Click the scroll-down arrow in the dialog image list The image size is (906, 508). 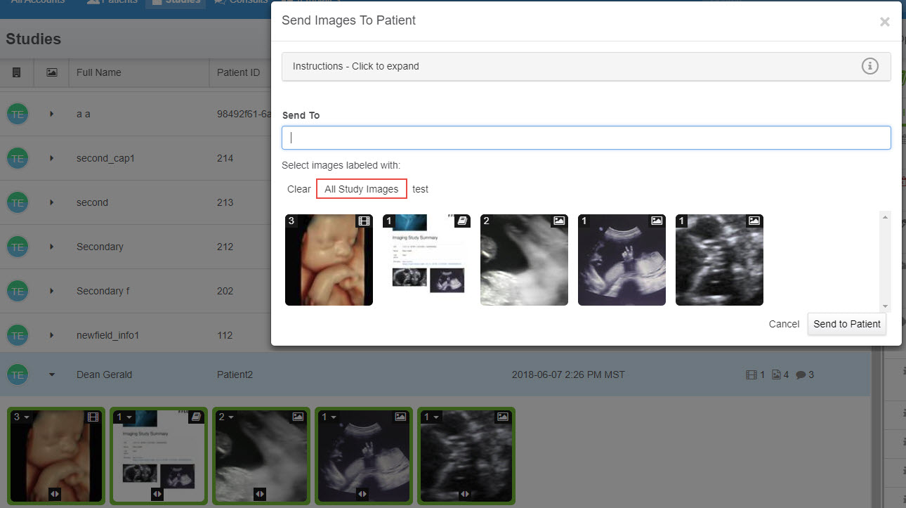[885, 306]
